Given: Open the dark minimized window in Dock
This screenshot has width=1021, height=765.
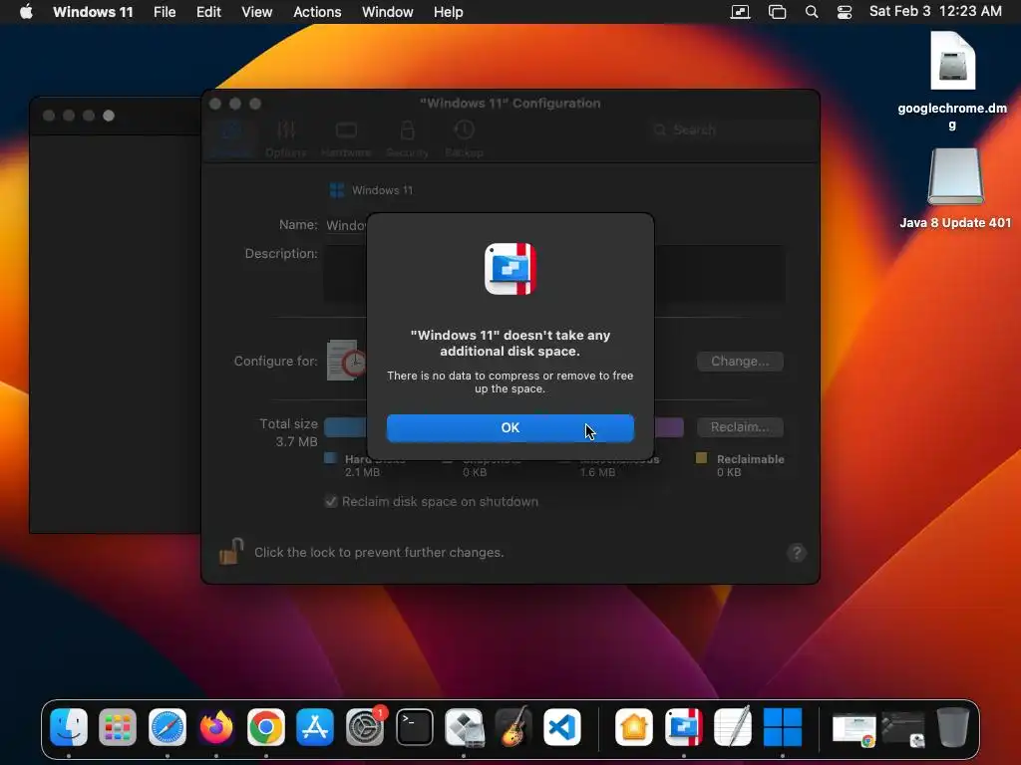Looking at the screenshot, I should click(x=903, y=729).
